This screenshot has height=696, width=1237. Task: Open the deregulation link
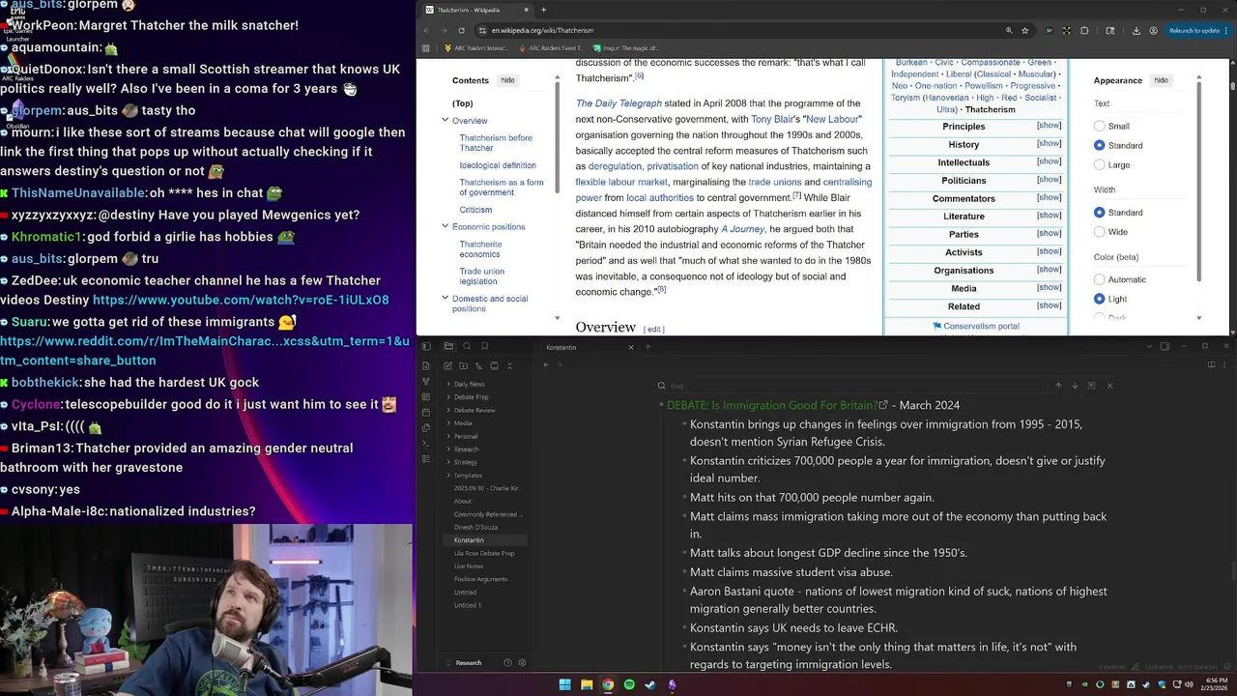click(x=615, y=166)
